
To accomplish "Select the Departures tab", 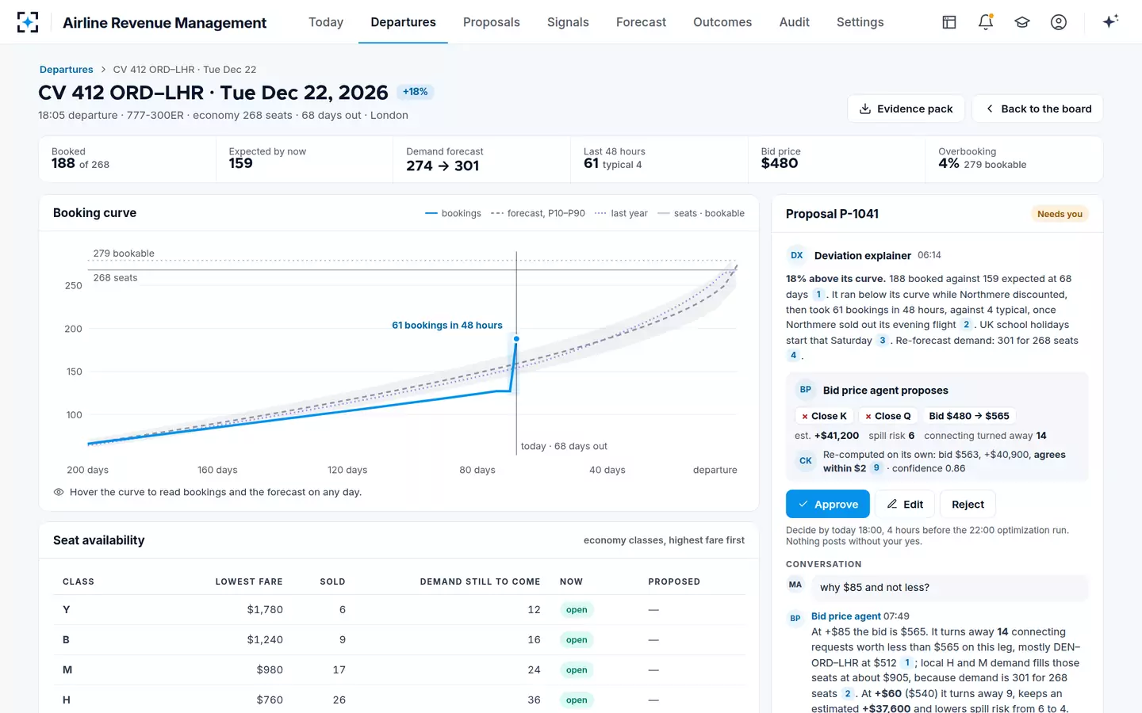I will coord(403,22).
